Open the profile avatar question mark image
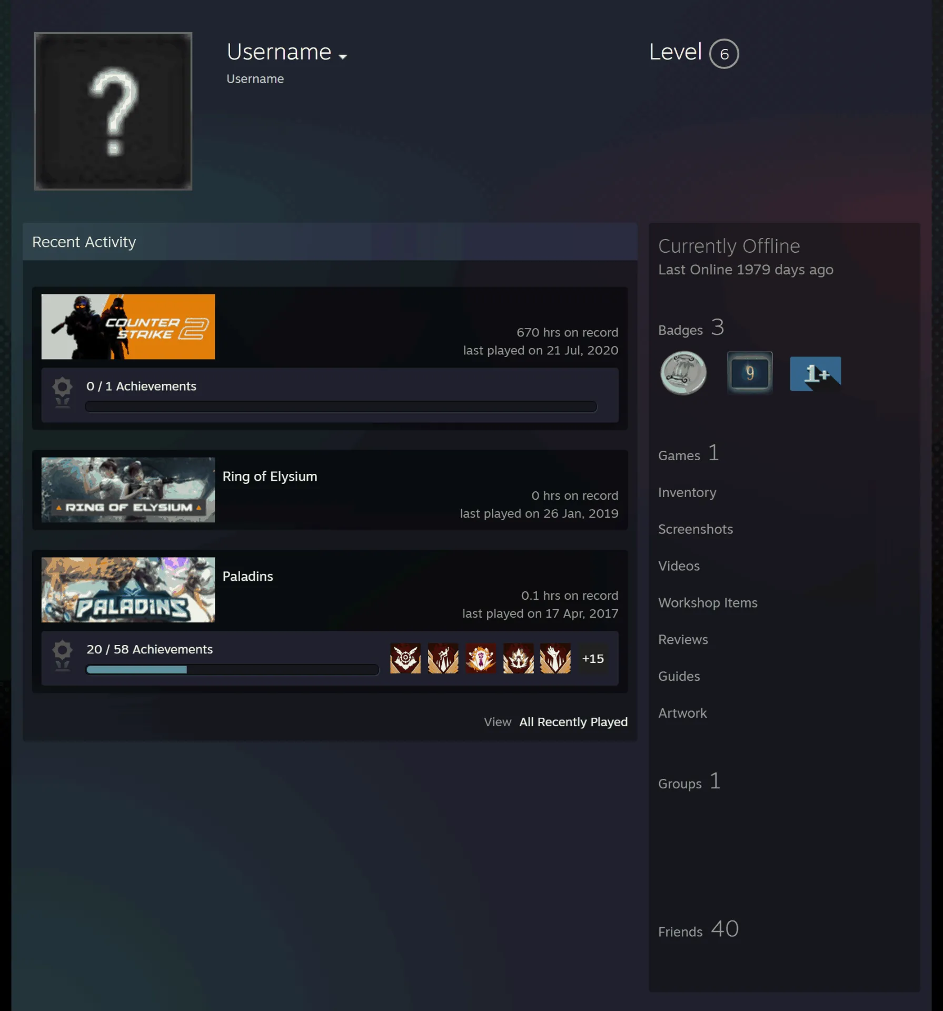This screenshot has height=1011, width=943. tap(113, 111)
